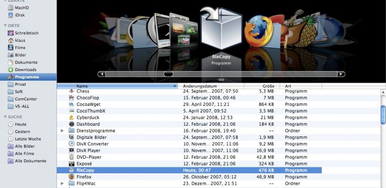Open MacHD in the sidebar
This screenshot has height=188, width=386.
click(18, 8)
